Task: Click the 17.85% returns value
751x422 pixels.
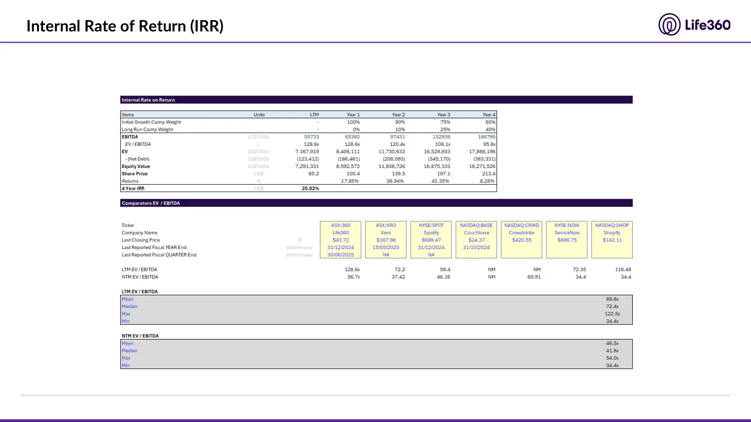Action: tap(350, 181)
